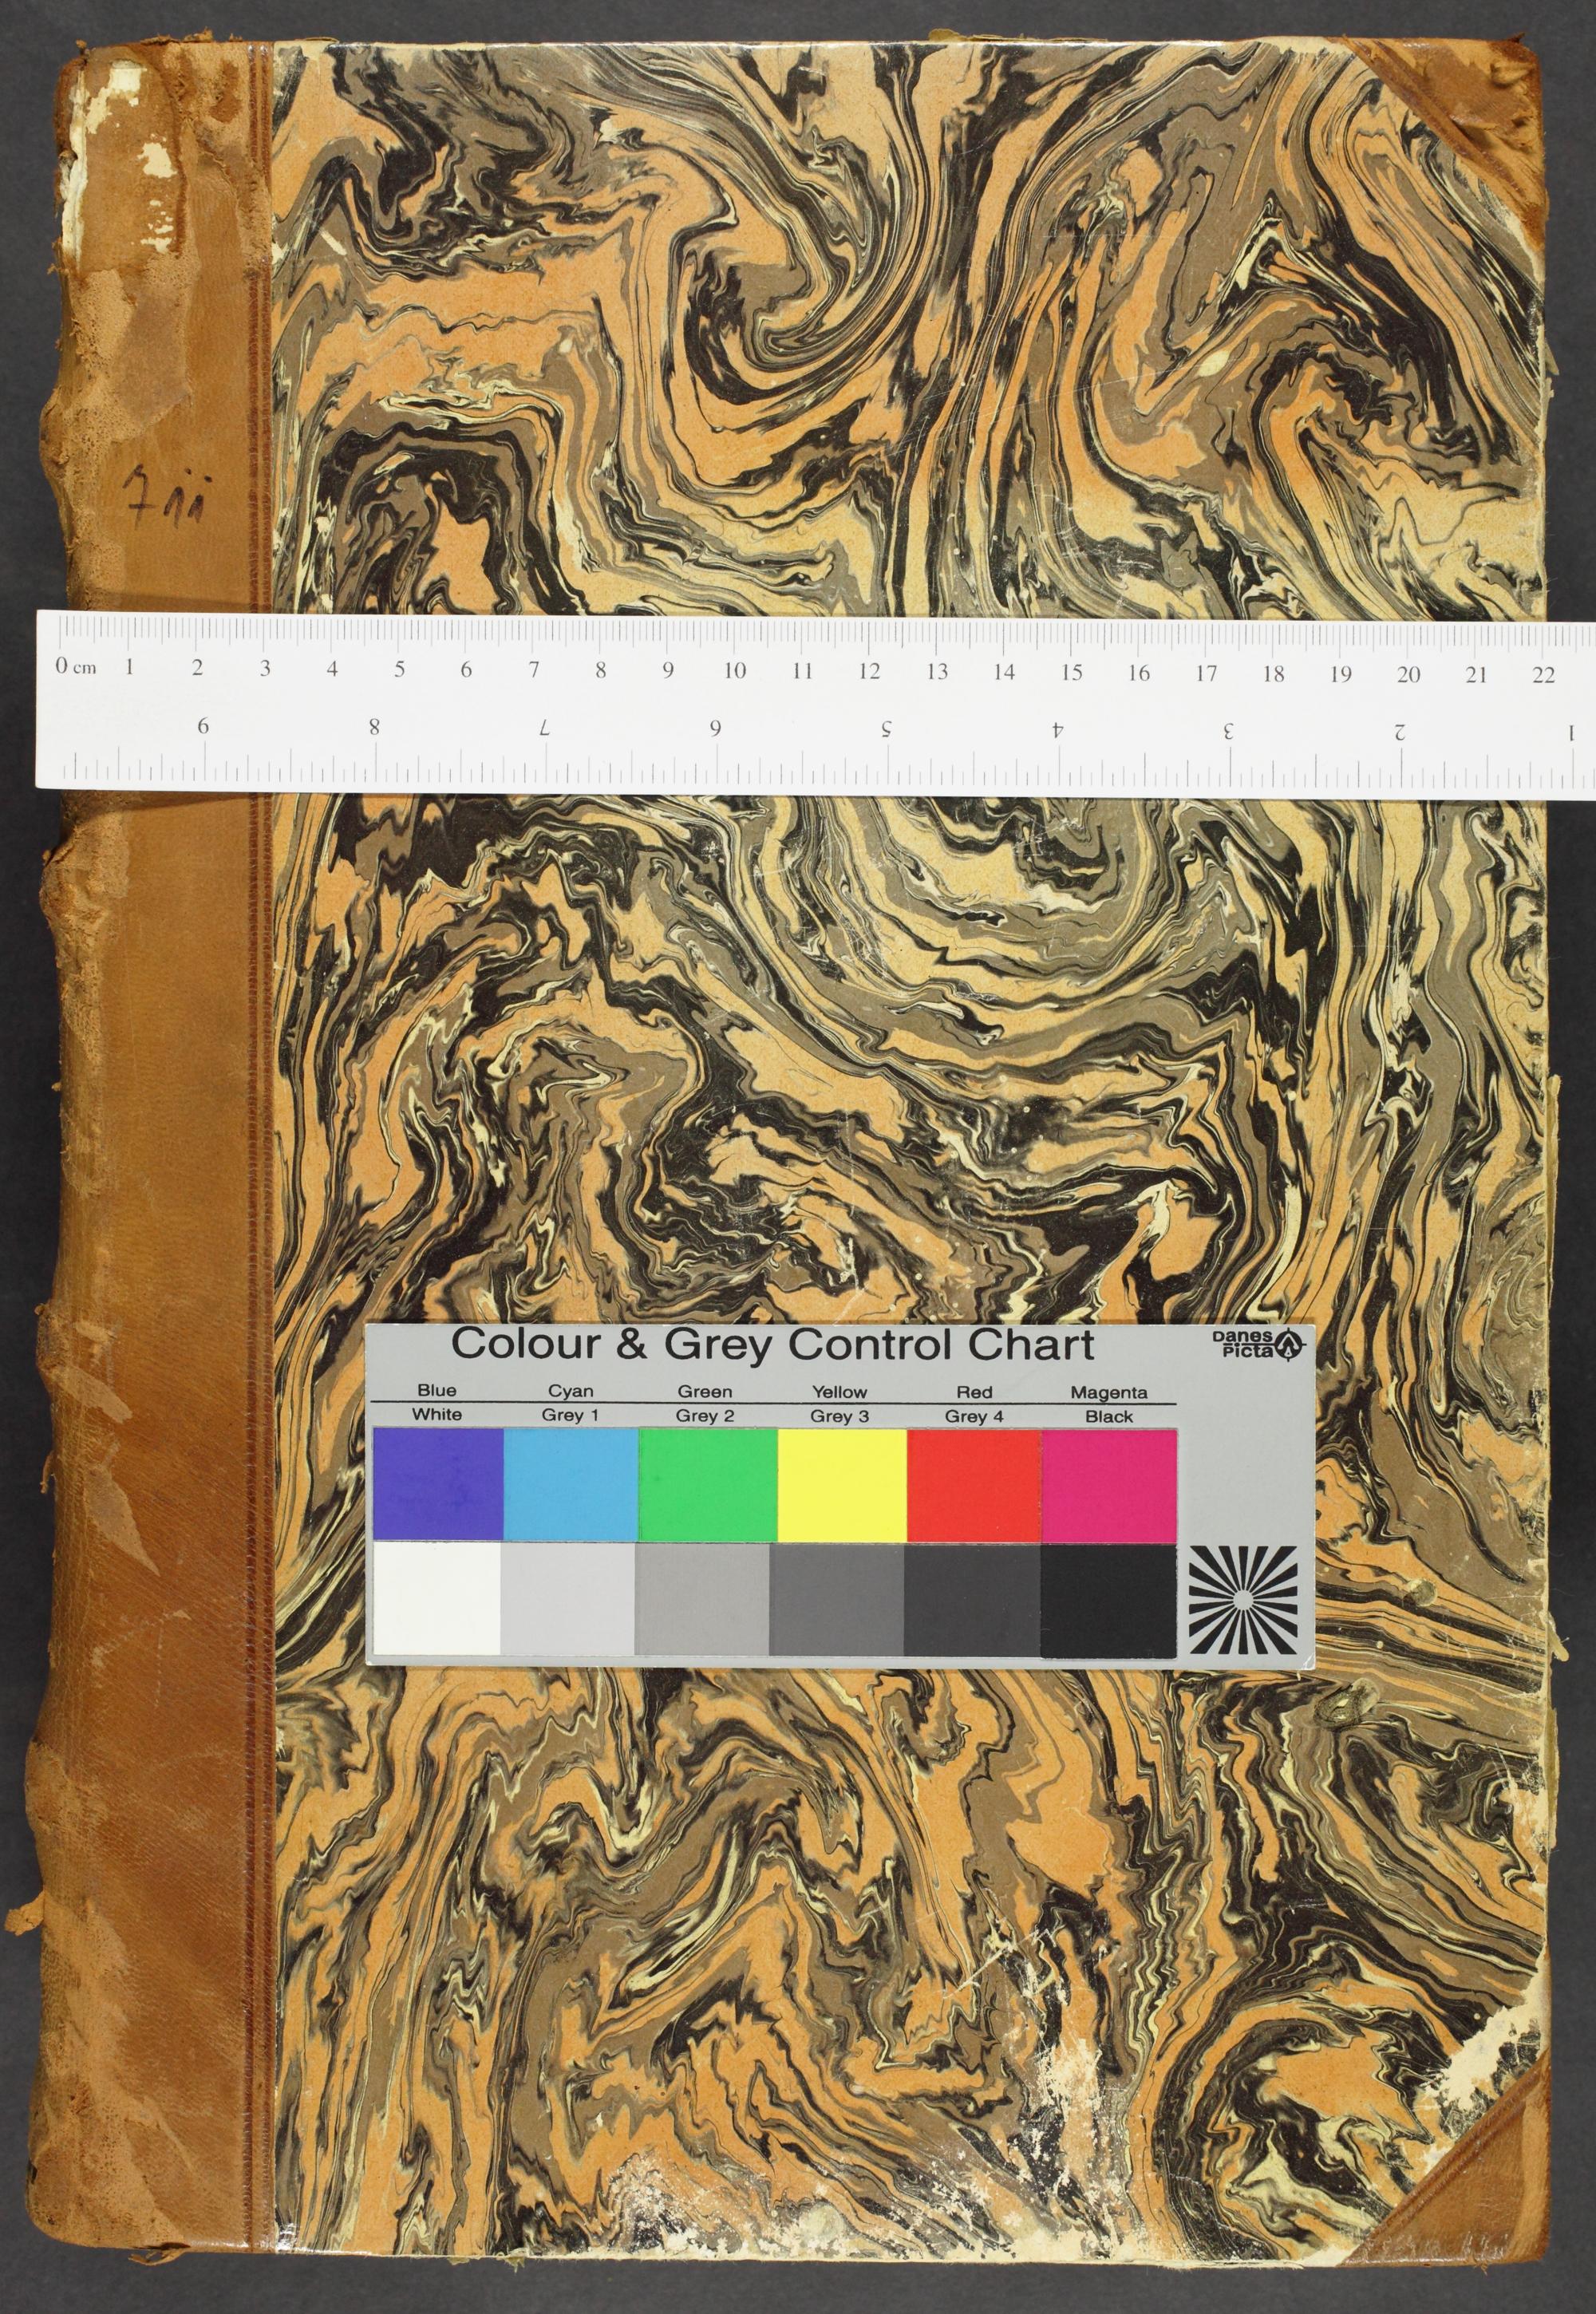Click the 10 cm number on ruler
1596x2314 pixels.
[x=735, y=672]
